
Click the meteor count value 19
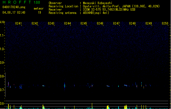click(39, 13)
